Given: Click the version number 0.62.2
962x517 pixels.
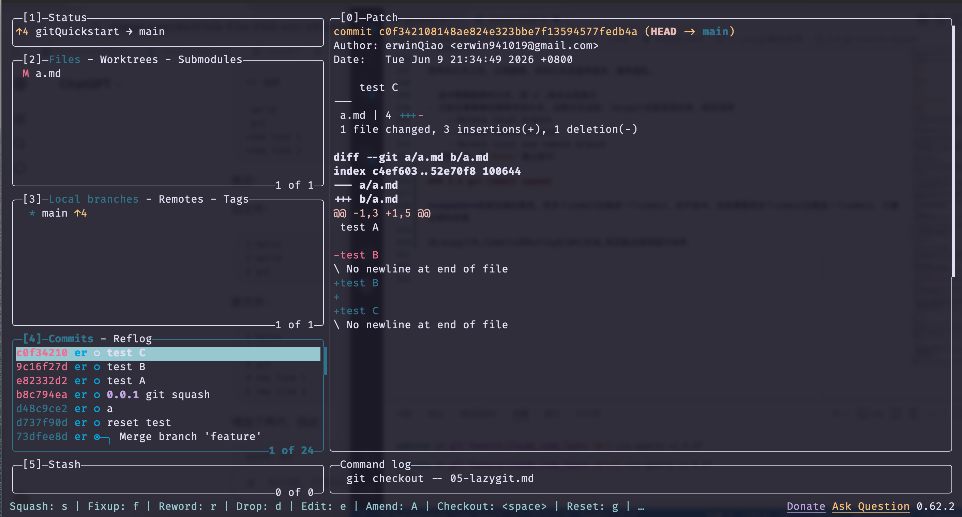Looking at the screenshot, I should click(x=935, y=506).
